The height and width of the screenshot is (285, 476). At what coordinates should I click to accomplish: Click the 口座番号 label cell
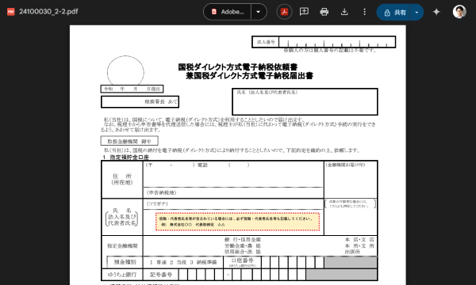[x=242, y=262]
